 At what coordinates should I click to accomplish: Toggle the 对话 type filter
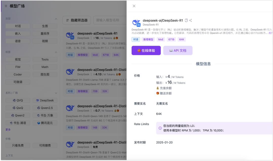click(18, 26)
